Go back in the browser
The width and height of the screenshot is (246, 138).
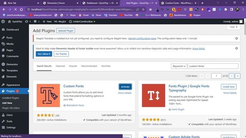(x=4, y=9)
